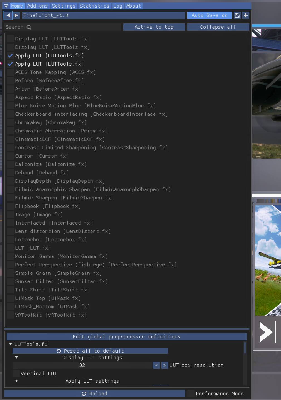Open Edit global preprocessor definitions
The width and height of the screenshot is (281, 400).
(127, 337)
